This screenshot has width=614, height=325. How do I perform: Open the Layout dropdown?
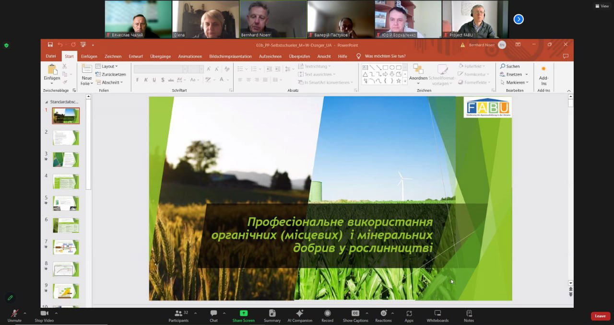pos(106,66)
